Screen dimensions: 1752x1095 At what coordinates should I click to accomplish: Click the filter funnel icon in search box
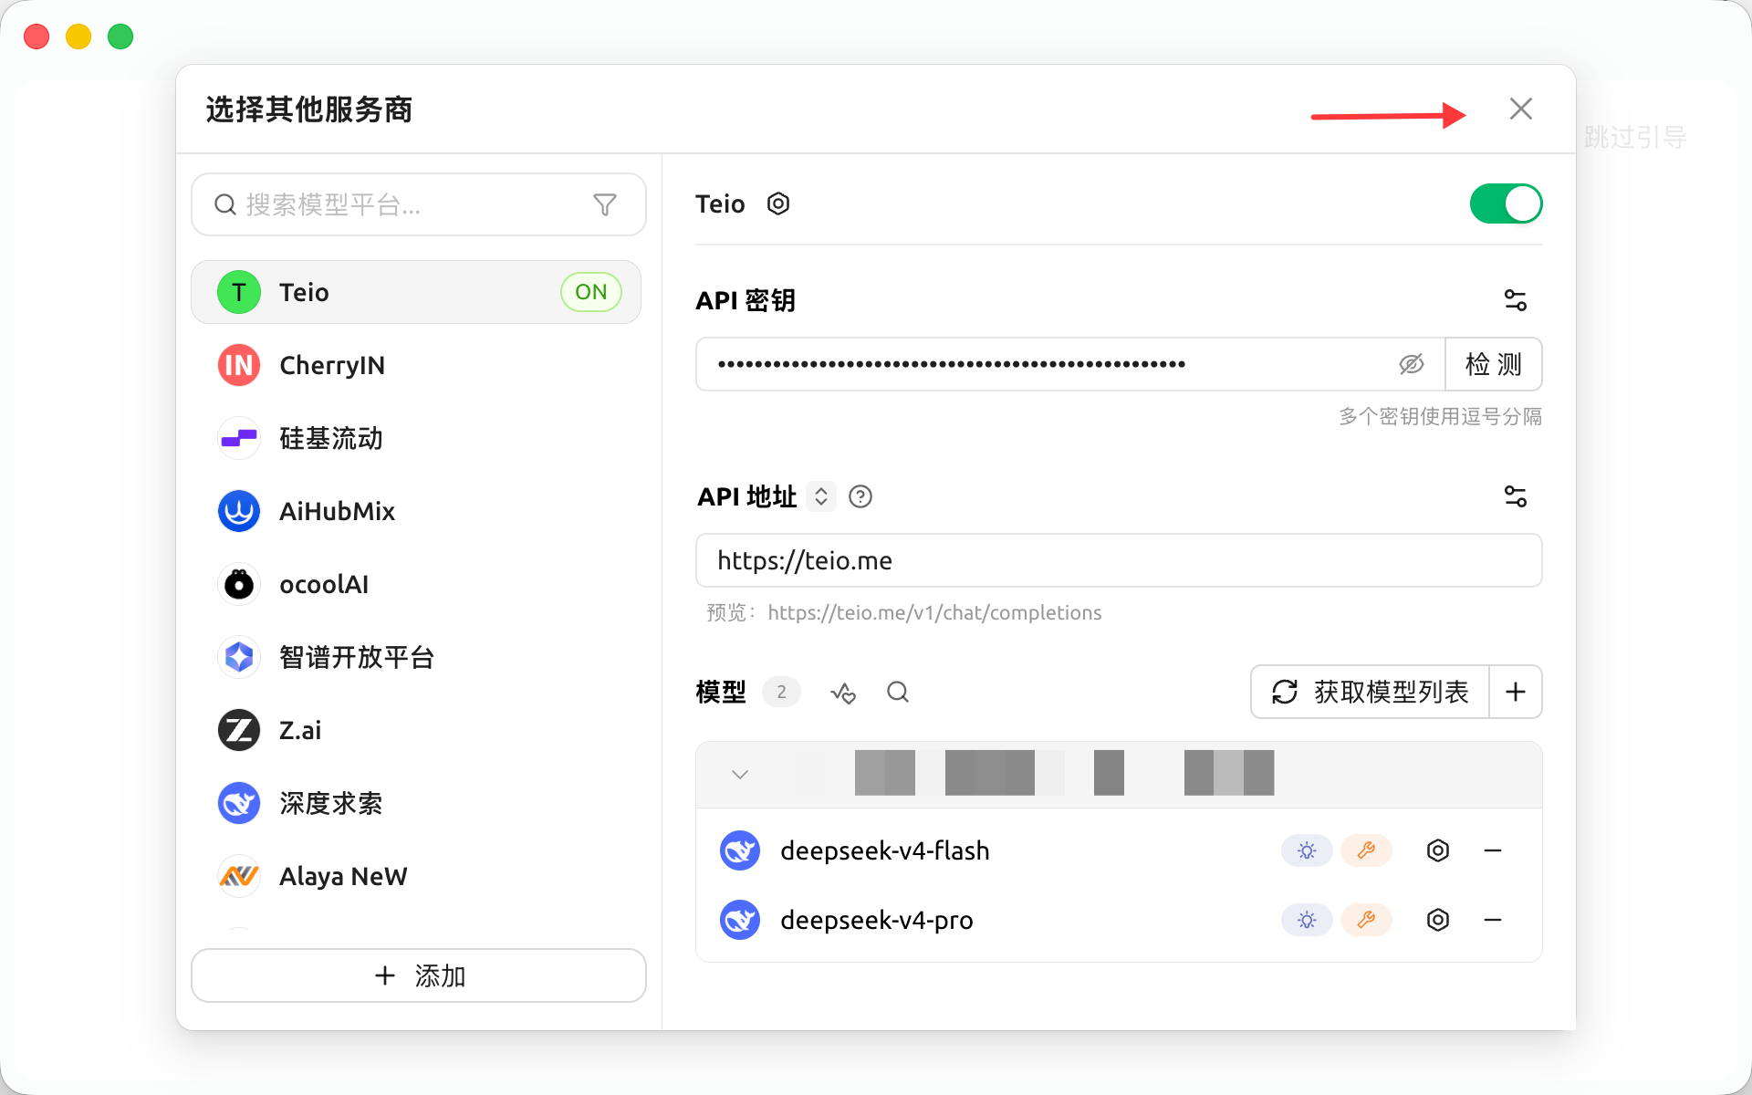(x=605, y=204)
